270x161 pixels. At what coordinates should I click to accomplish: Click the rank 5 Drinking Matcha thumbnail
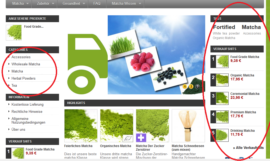tap(222, 135)
